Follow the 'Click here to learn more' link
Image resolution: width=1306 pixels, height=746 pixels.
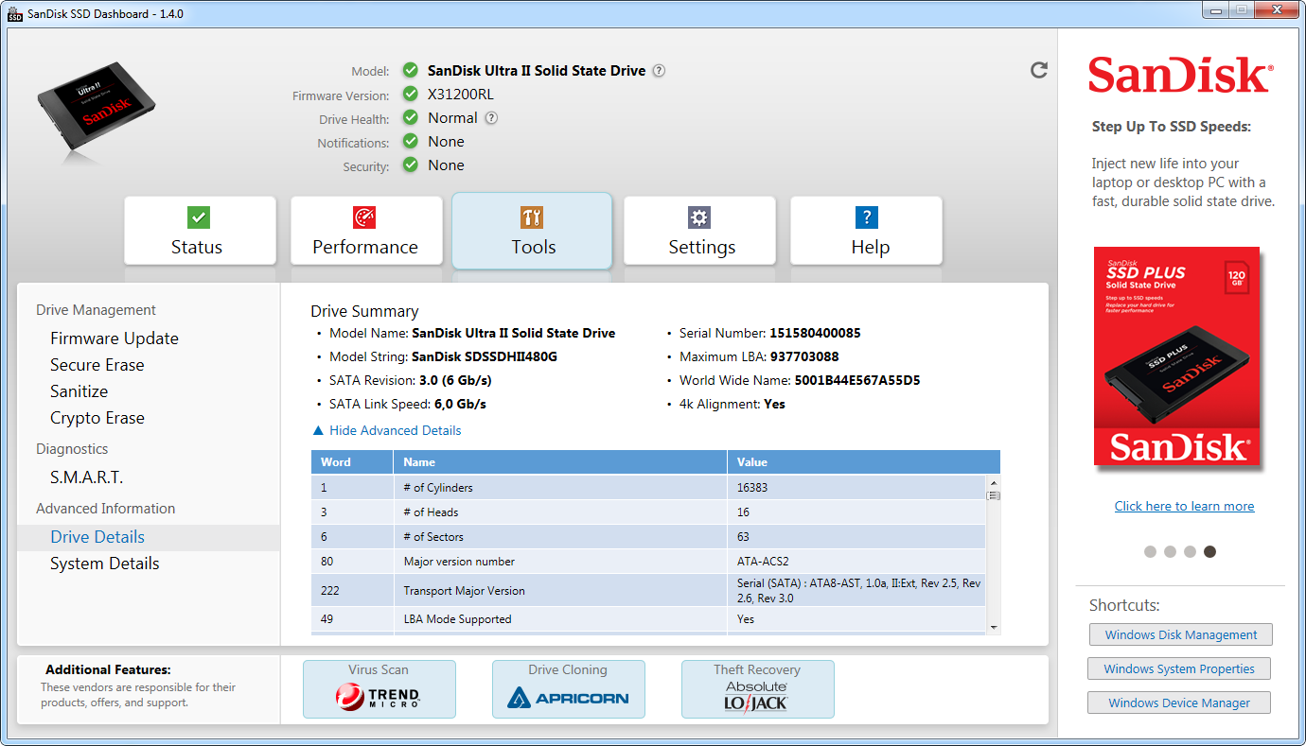(1184, 506)
